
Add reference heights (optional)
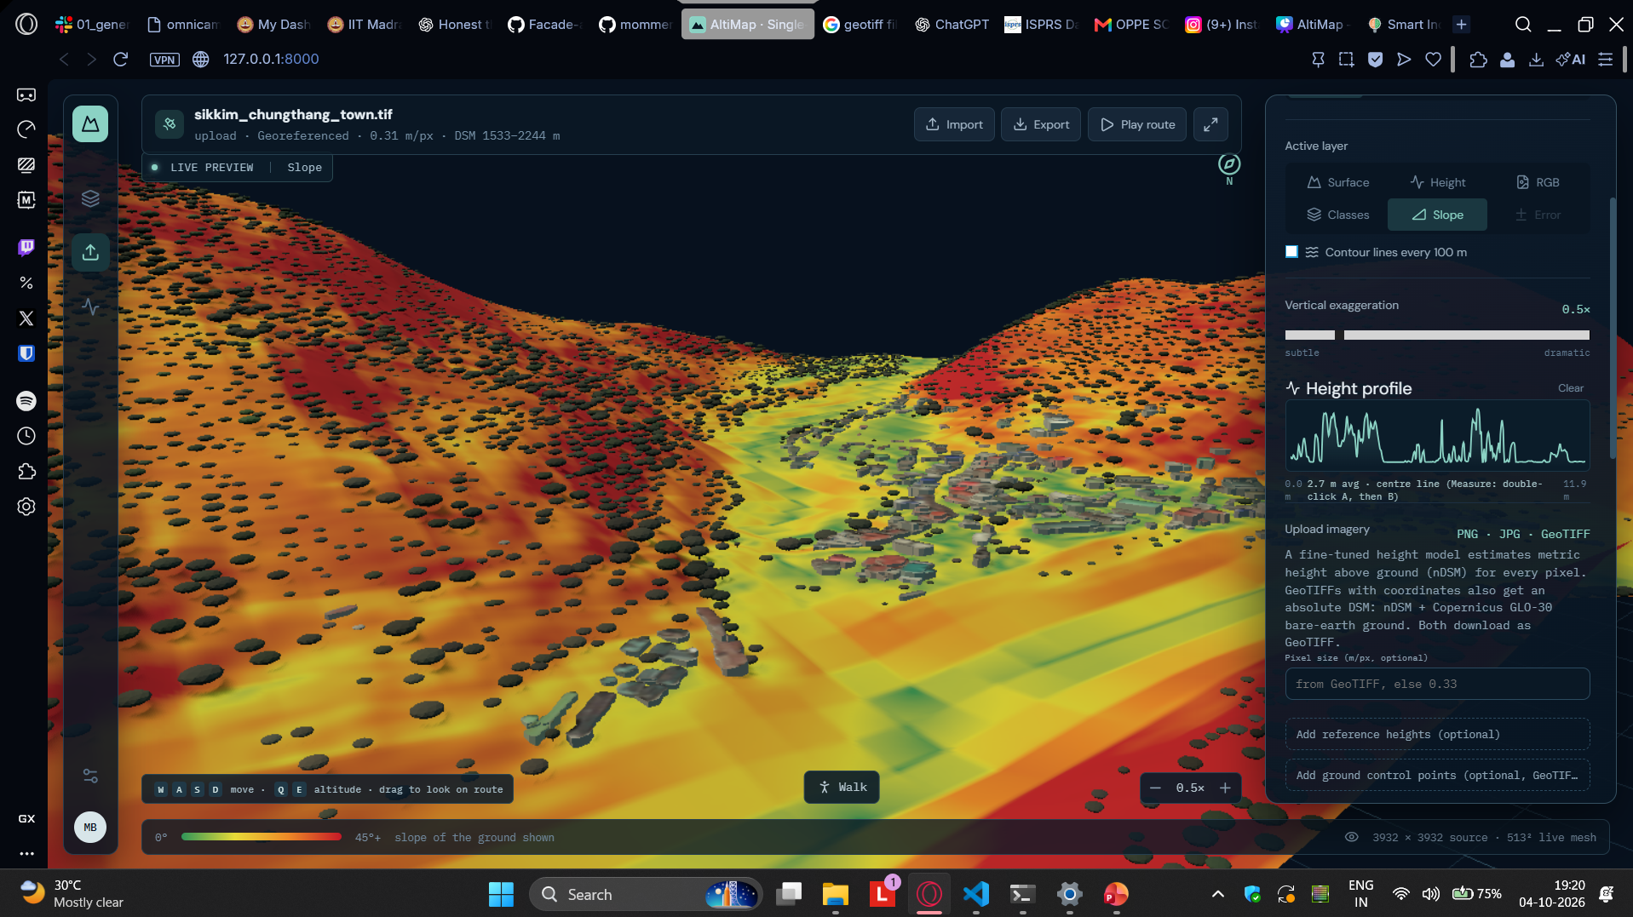[x=1437, y=734]
